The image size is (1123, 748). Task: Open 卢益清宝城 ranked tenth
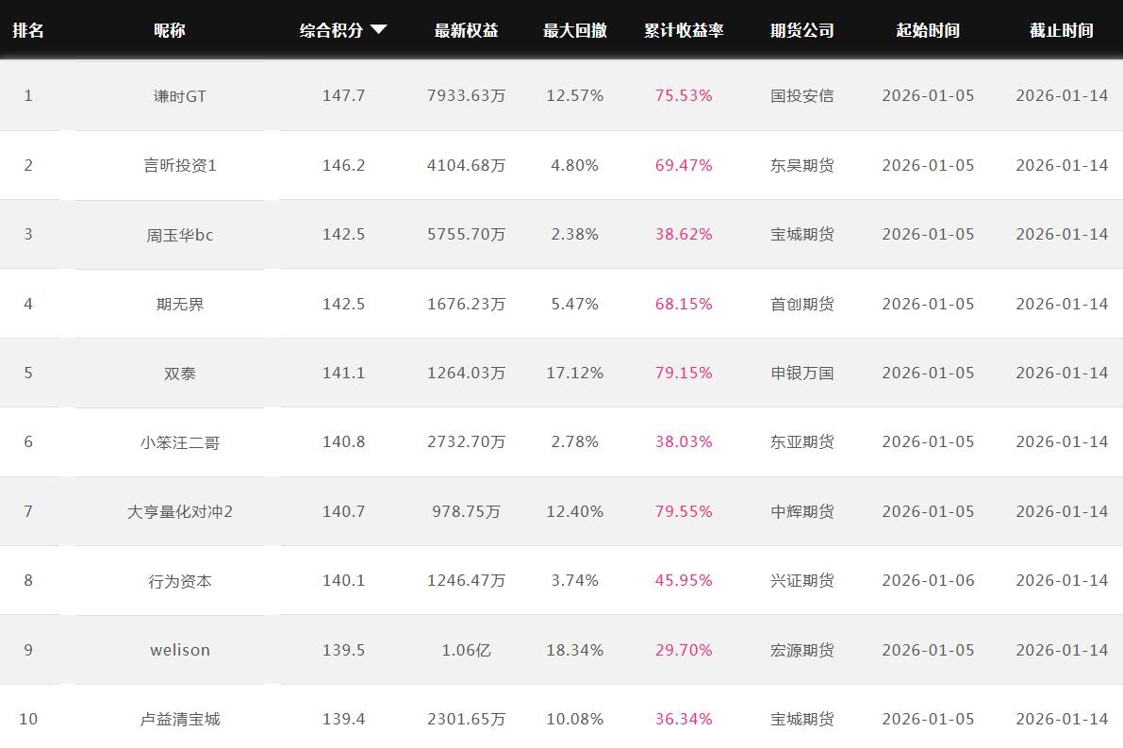(x=179, y=719)
